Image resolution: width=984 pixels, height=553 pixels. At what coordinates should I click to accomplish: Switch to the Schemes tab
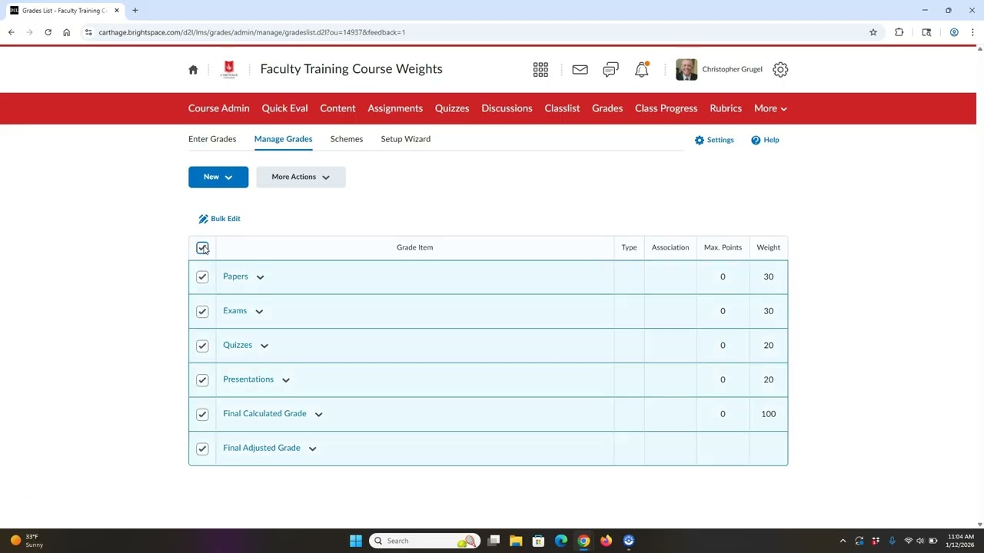pyautogui.click(x=347, y=139)
